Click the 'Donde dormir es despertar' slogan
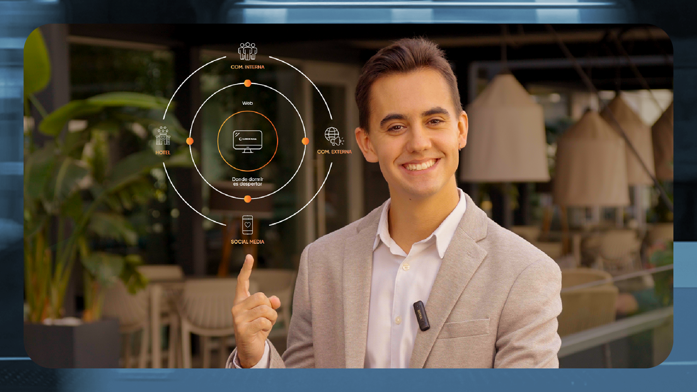 click(248, 181)
